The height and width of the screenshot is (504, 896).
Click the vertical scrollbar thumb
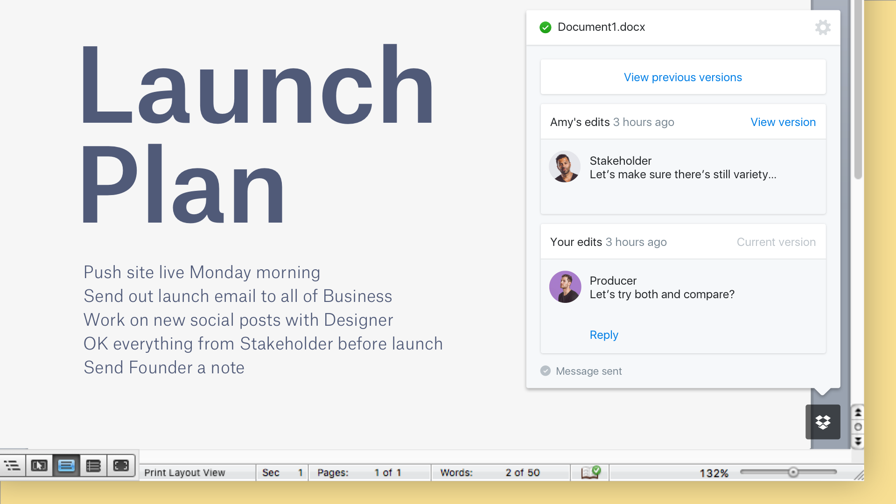pos(858,89)
